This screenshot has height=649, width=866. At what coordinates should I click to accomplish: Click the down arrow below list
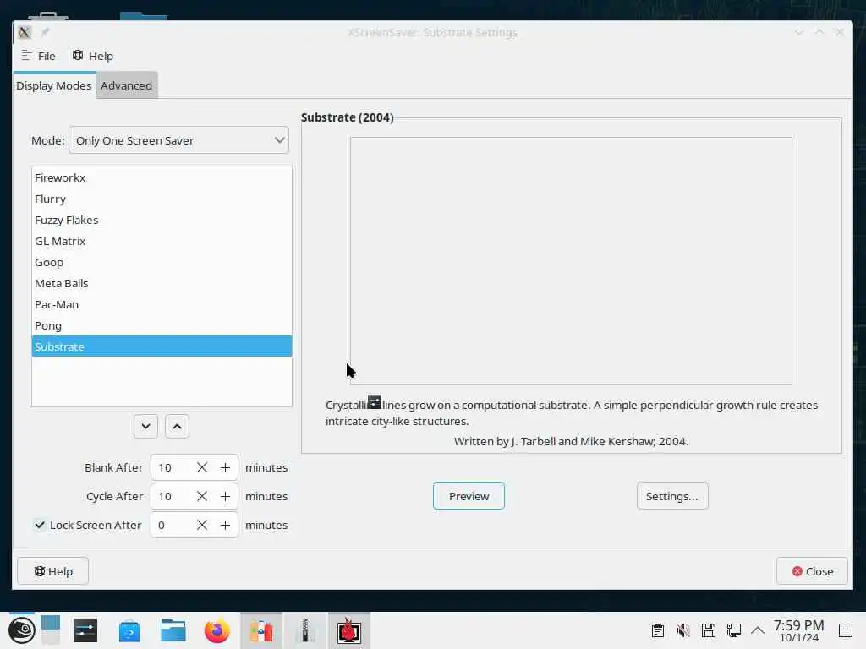click(x=145, y=426)
